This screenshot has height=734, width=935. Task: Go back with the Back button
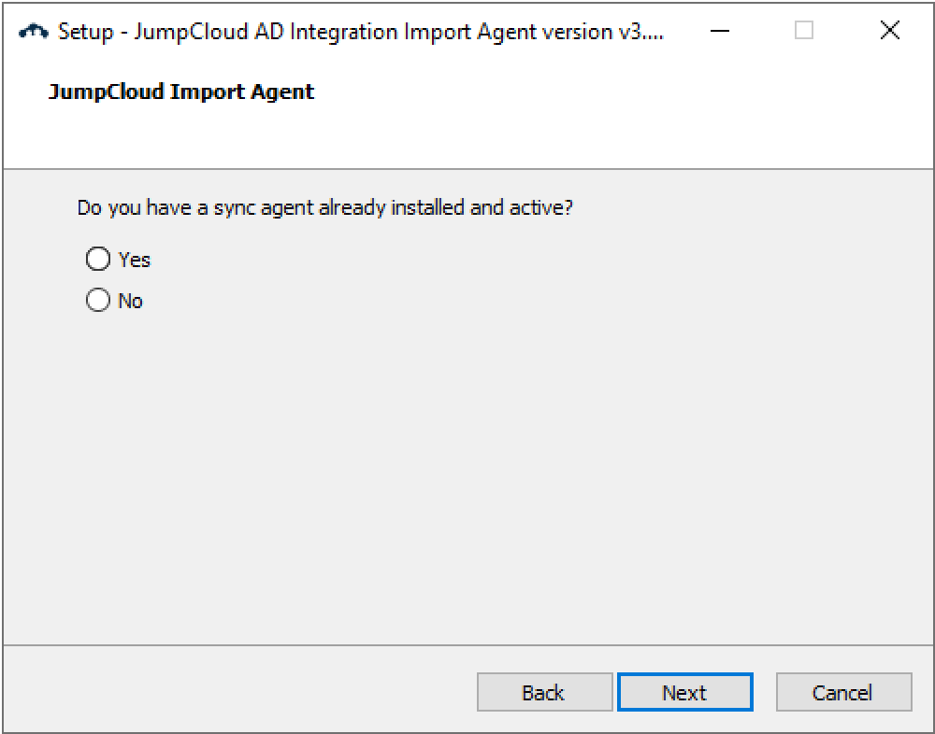pos(544,692)
